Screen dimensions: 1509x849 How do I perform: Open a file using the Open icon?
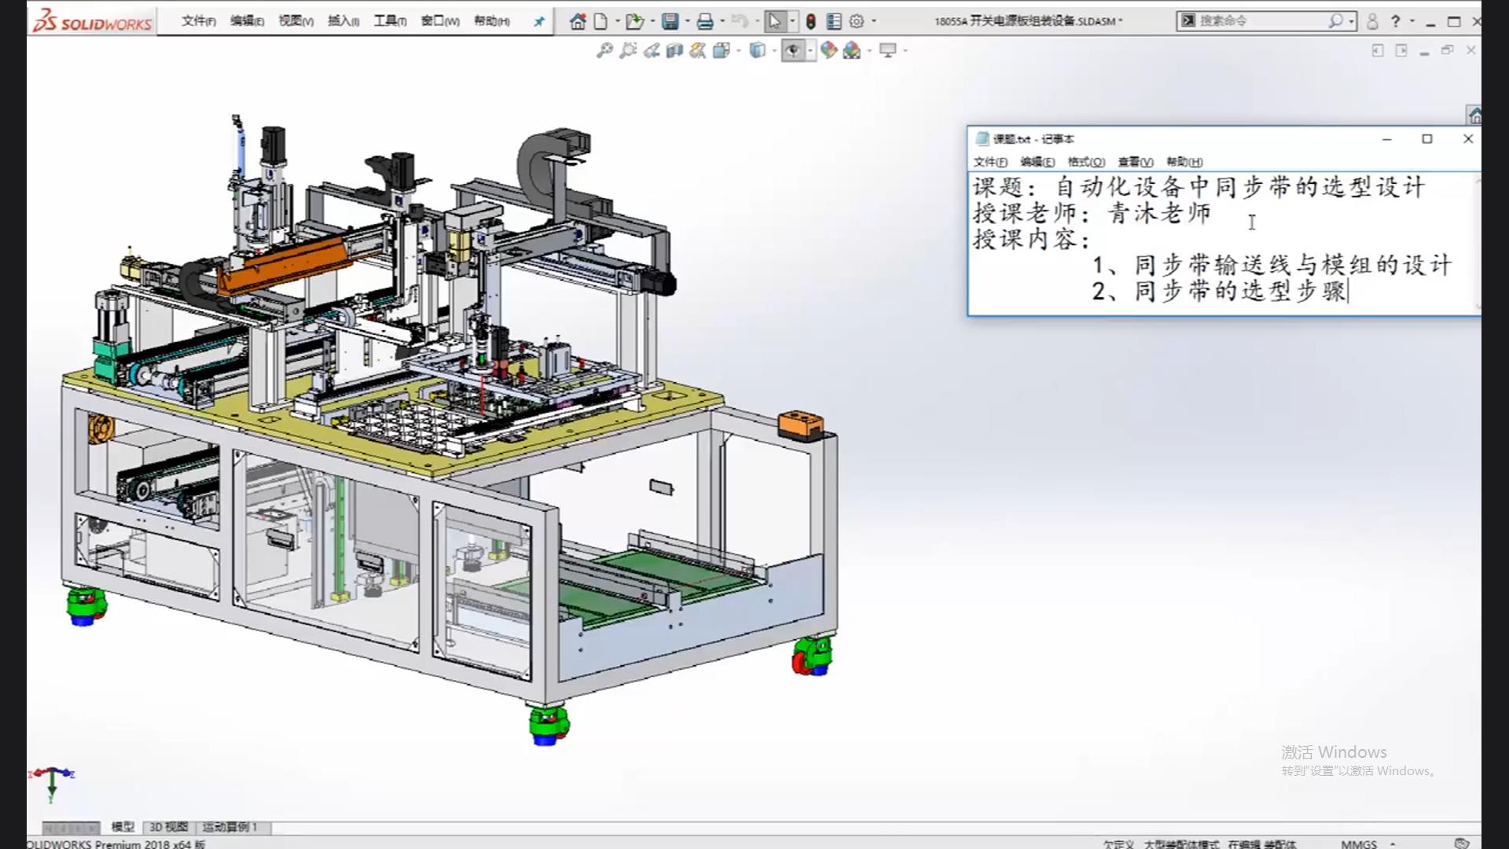coord(634,21)
